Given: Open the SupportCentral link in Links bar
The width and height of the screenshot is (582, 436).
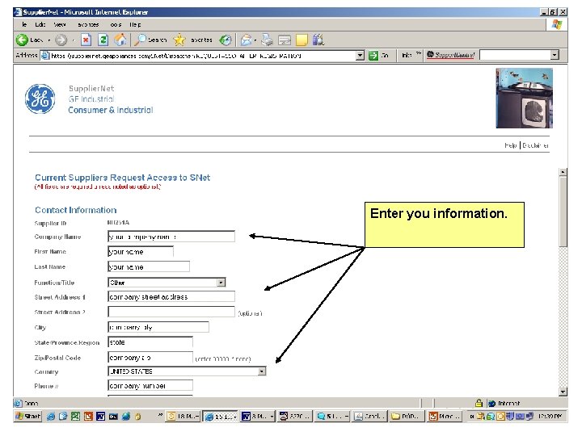Looking at the screenshot, I should [450, 55].
